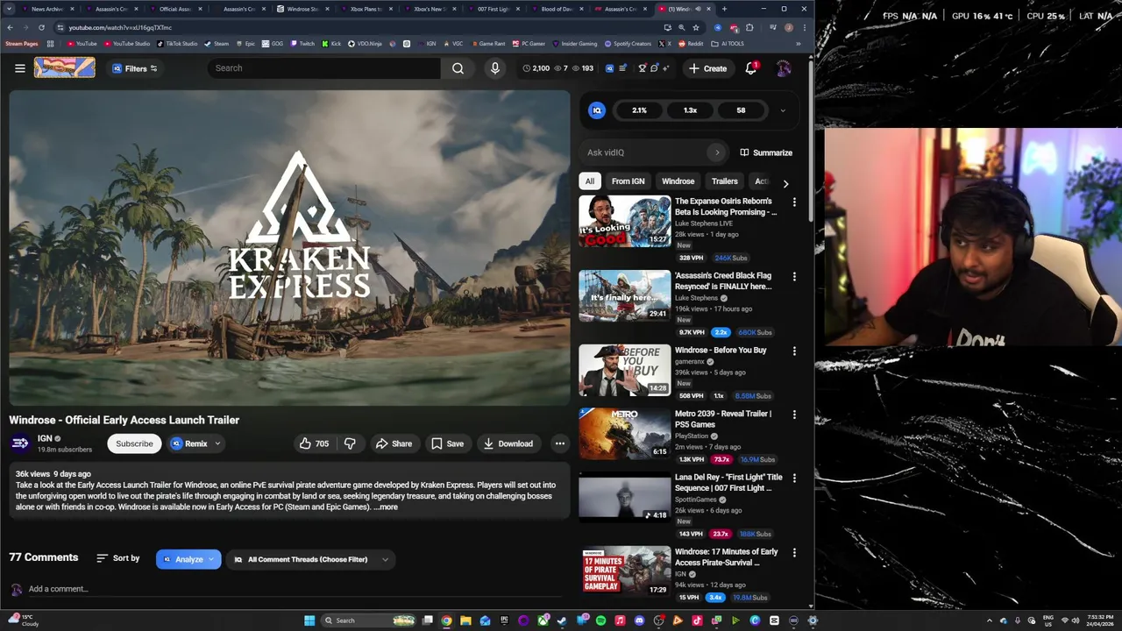Open File Explorer from the taskbar
This screenshot has width=1122, height=631.
(x=465, y=620)
